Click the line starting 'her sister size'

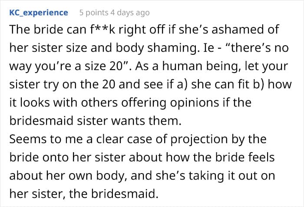click(149, 48)
